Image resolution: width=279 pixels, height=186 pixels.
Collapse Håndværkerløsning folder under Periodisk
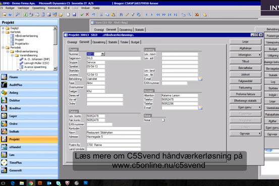[8, 51]
